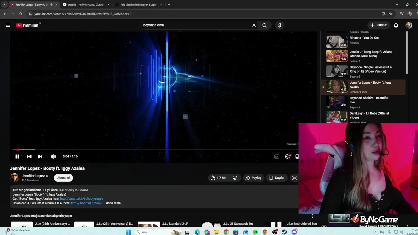The image size is (418, 235).
Task: Show hidden system tray icons chevron
Action: coord(375,232)
